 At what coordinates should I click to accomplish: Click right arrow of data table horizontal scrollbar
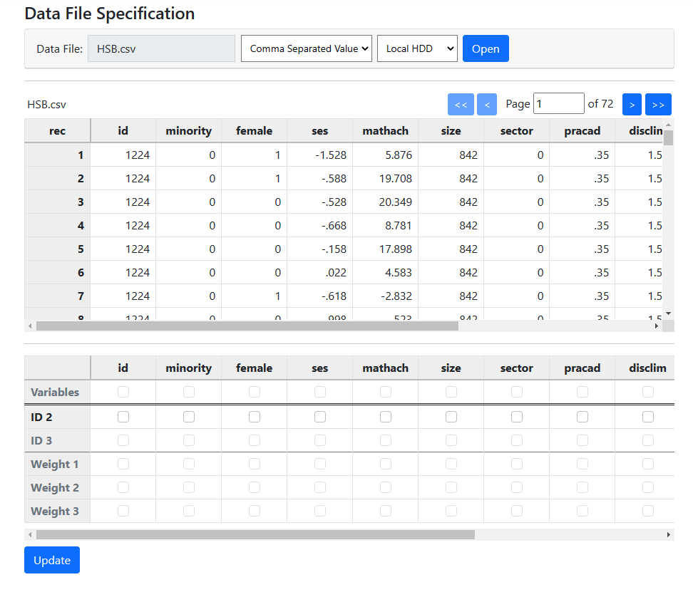point(657,326)
